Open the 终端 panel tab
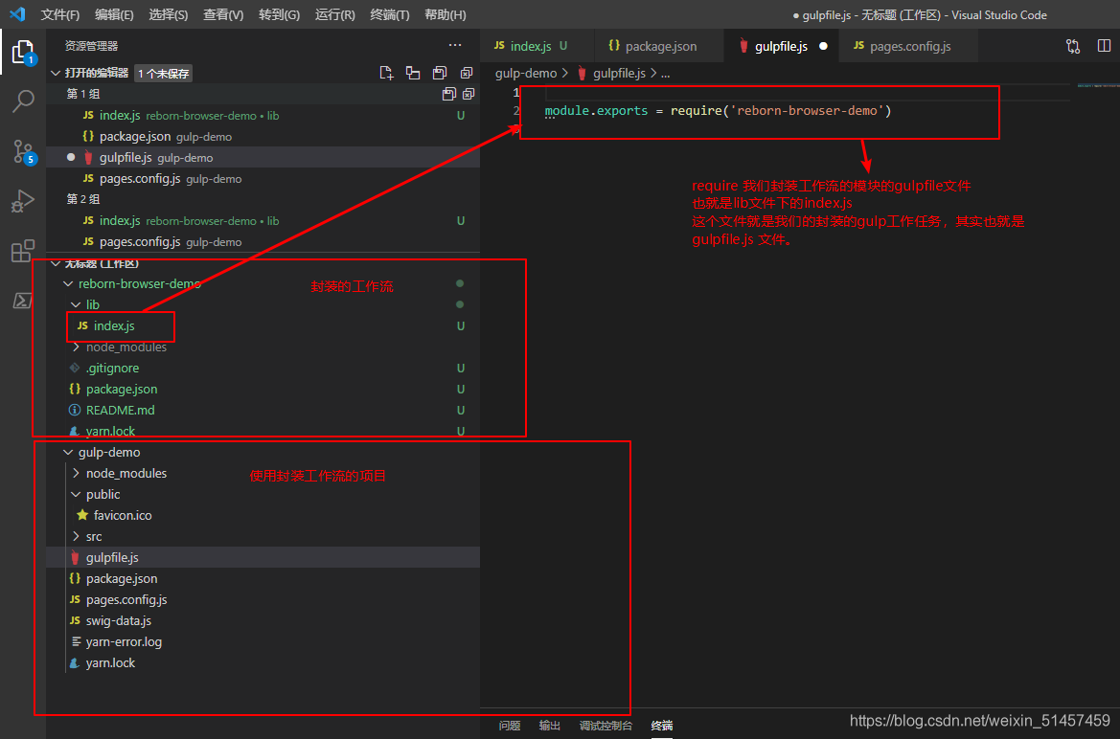This screenshot has width=1120, height=739. pos(662,726)
